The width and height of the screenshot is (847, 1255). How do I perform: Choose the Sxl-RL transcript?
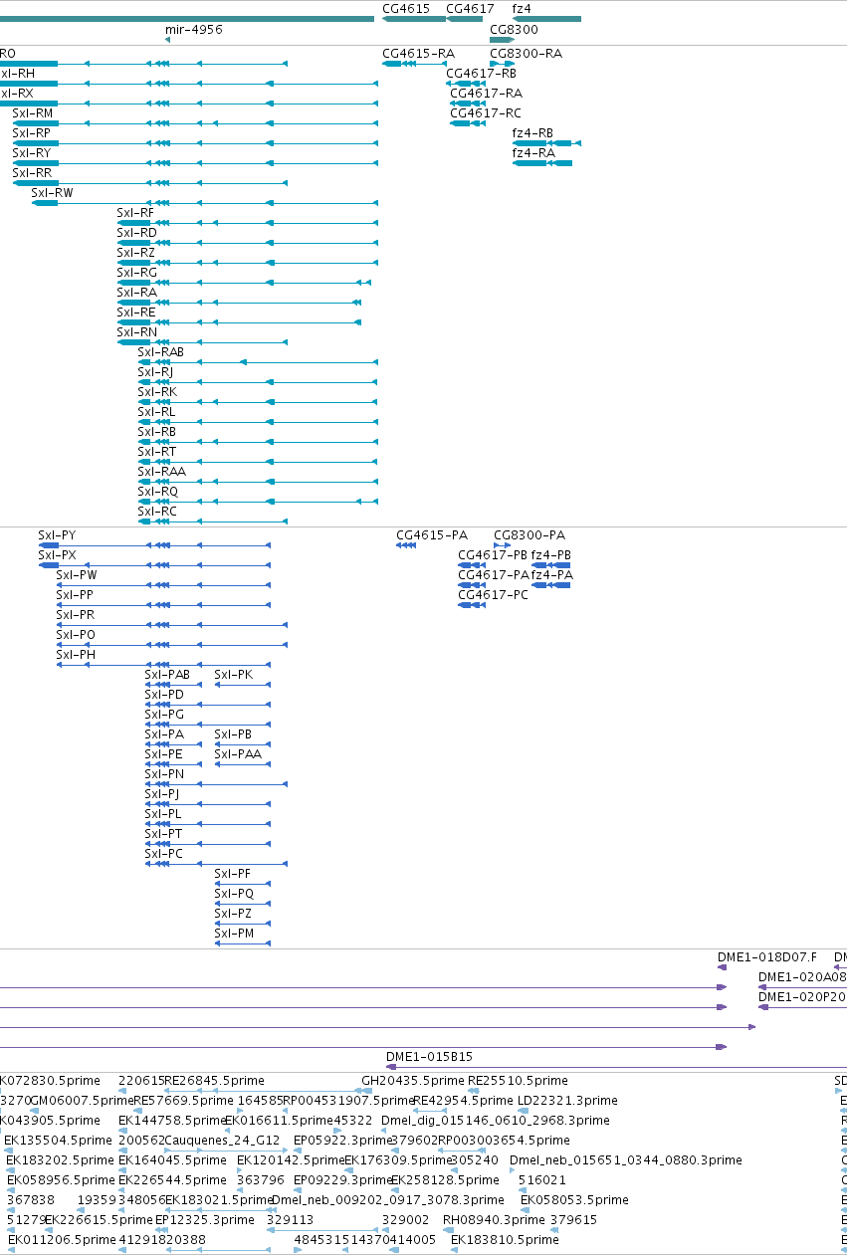tap(156, 412)
